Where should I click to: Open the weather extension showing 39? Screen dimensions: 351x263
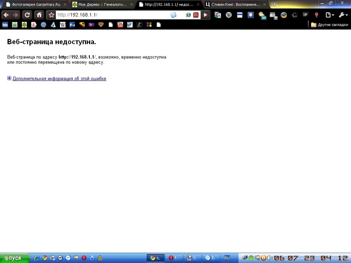coord(262,15)
